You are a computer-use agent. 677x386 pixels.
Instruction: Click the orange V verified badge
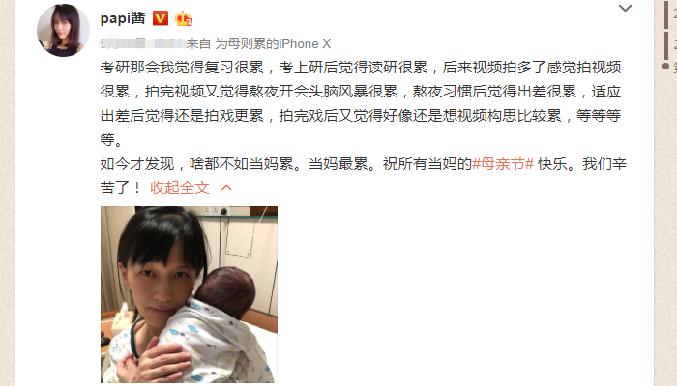161,18
